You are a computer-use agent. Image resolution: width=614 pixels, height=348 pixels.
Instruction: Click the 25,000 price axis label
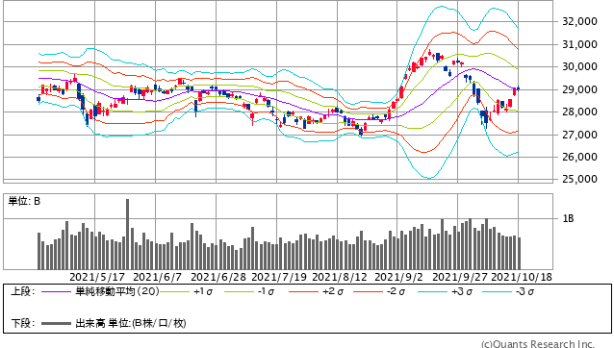click(580, 180)
